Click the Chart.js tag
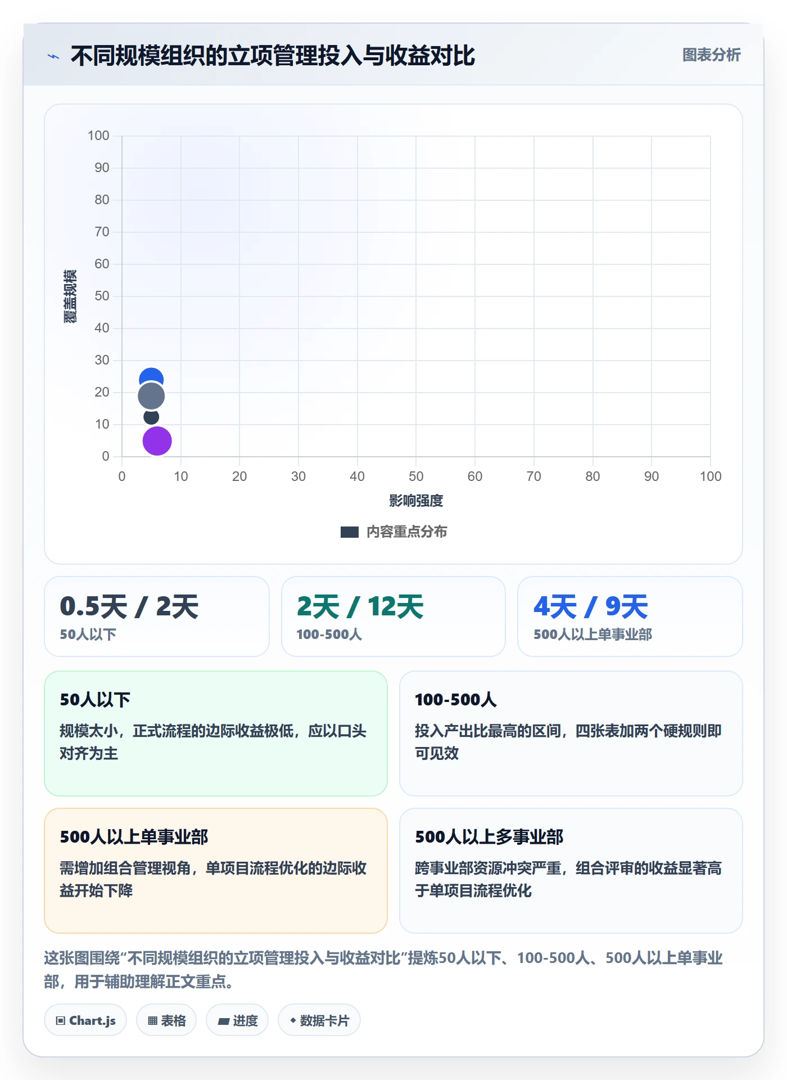787x1080 pixels. tap(85, 1020)
